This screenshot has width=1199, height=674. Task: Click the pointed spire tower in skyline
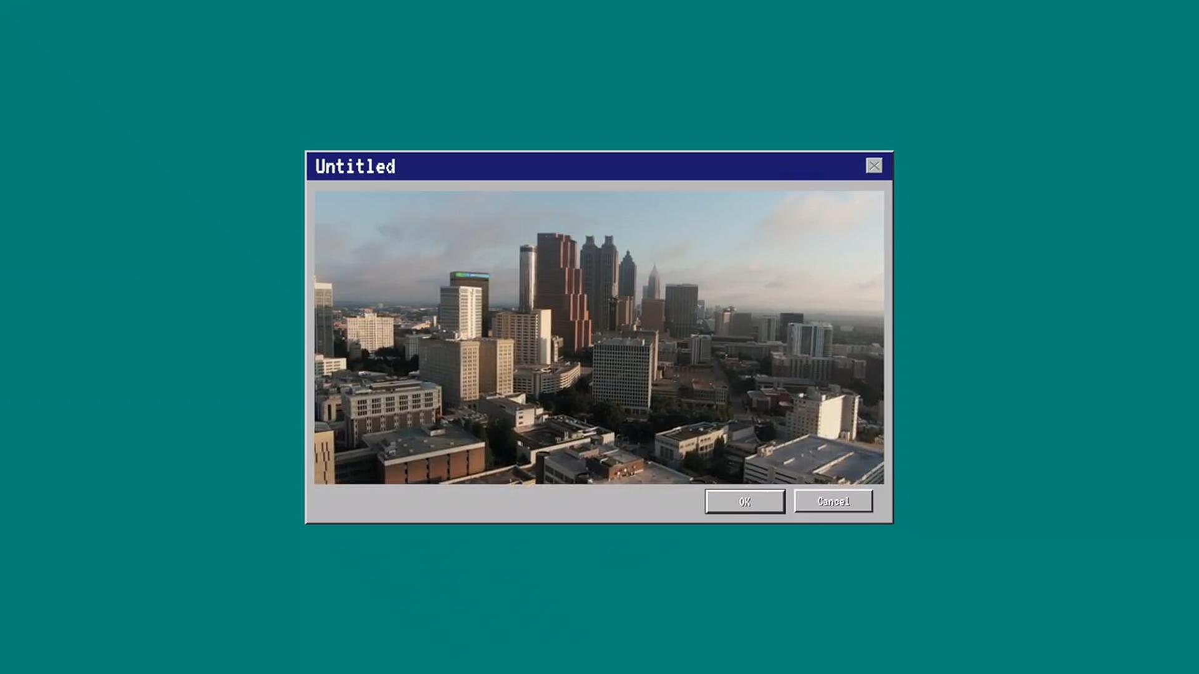(653, 282)
